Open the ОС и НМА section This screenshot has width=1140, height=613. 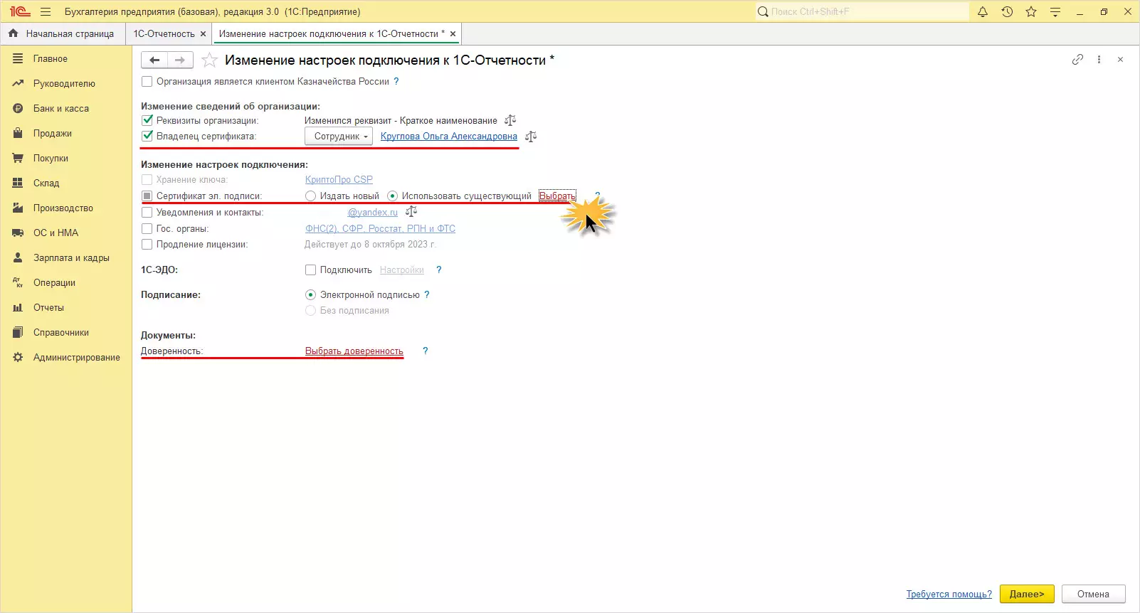pyautogui.click(x=65, y=233)
